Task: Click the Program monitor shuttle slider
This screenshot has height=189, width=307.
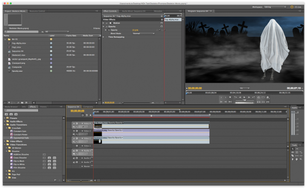Action: point(245,100)
